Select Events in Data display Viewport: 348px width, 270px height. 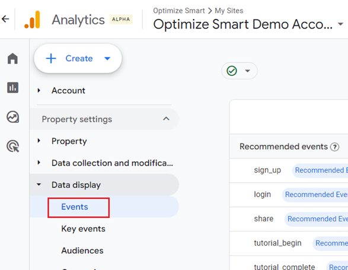coord(75,207)
